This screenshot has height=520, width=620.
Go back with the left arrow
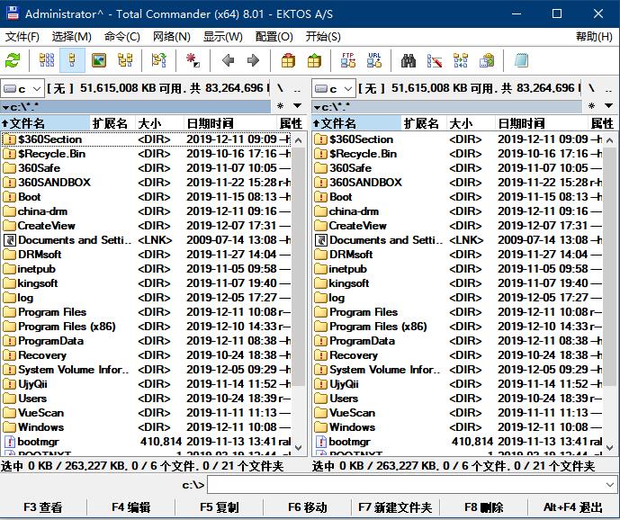pyautogui.click(x=228, y=61)
